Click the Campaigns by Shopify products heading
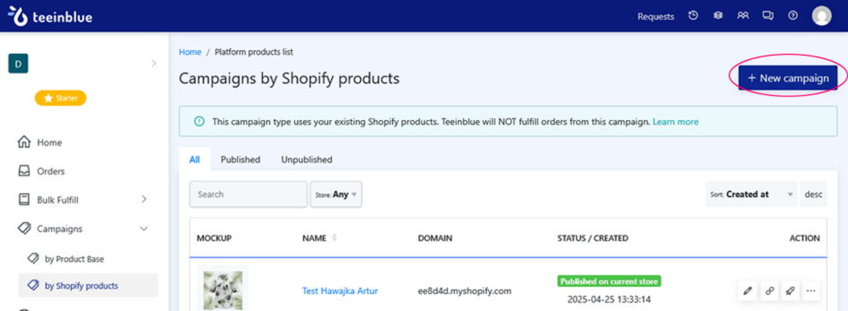848x311 pixels. (x=289, y=78)
